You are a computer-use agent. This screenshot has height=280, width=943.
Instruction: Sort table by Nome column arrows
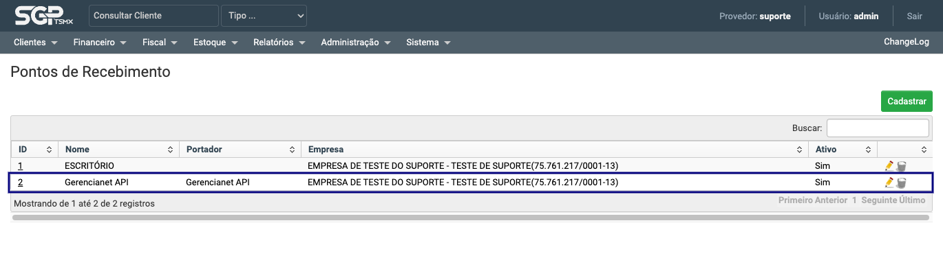pyautogui.click(x=170, y=149)
